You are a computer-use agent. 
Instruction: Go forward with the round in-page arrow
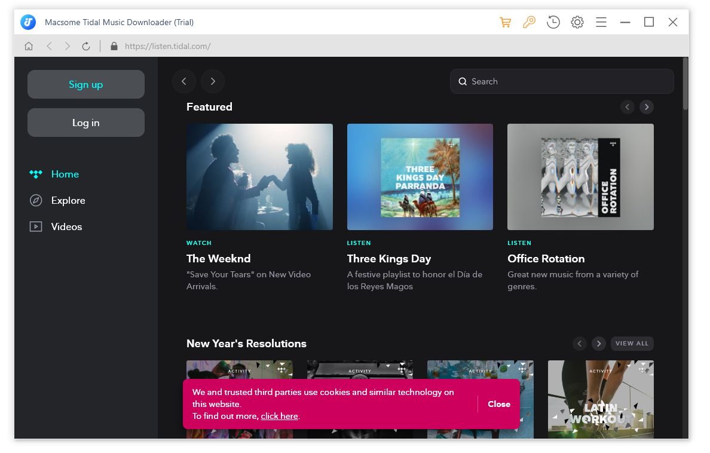pos(213,81)
